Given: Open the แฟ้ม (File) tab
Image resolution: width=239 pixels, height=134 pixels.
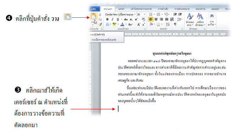Looking at the screenshot, I should pyautogui.click(x=93, y=9).
